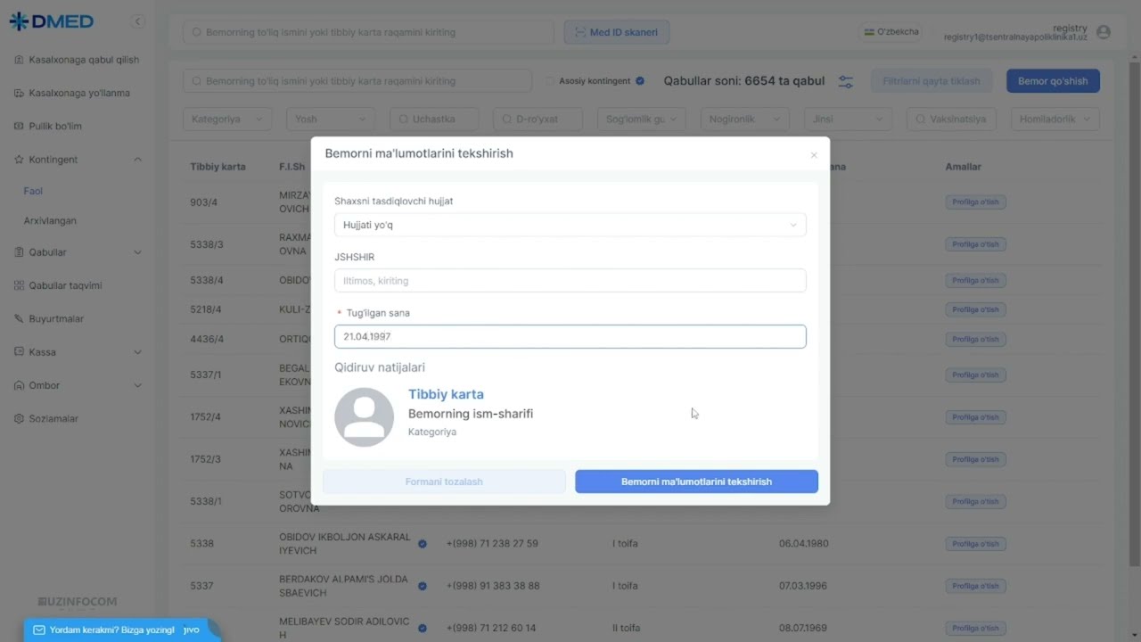Click verified badge next to Melibayev Sodir
Screen dimensions: 1141x642
click(x=423, y=628)
